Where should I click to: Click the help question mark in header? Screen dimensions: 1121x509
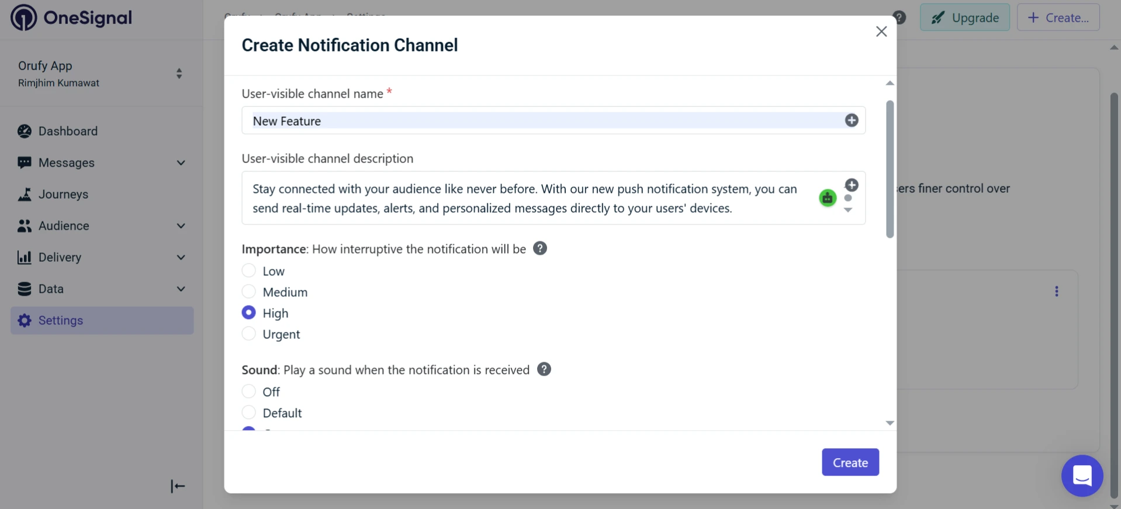(899, 18)
